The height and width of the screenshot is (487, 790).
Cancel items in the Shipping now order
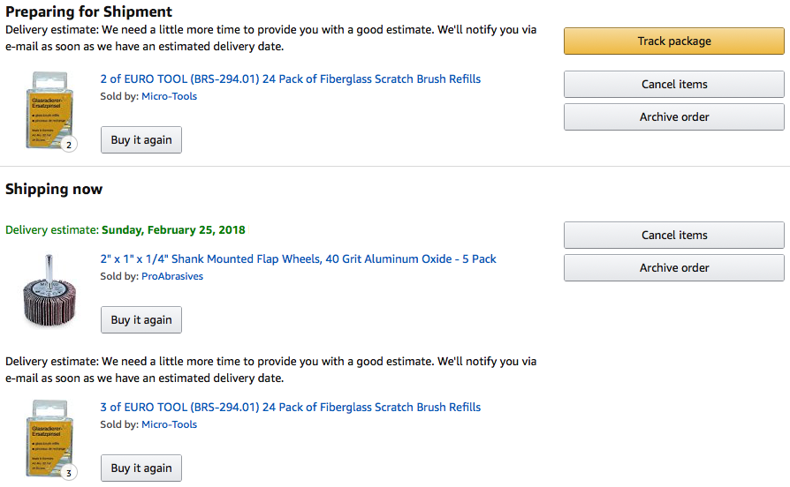pos(673,236)
